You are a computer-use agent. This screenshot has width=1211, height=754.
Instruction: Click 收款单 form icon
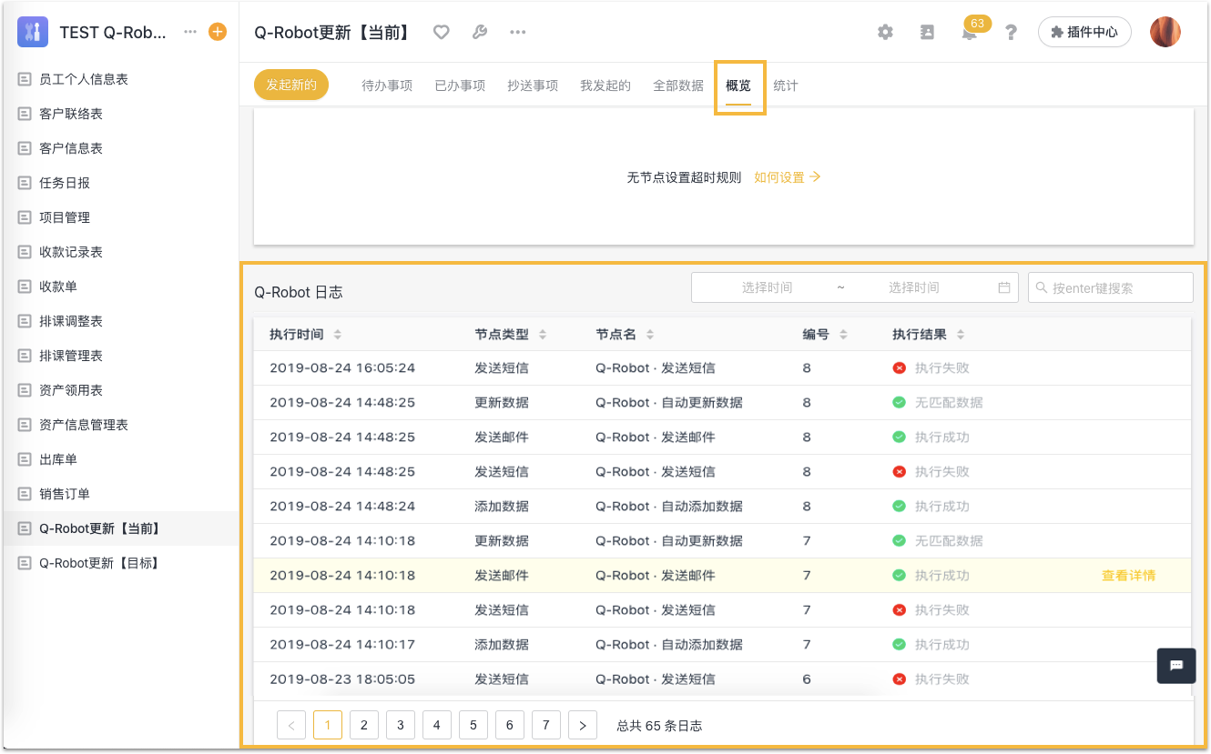(25, 287)
